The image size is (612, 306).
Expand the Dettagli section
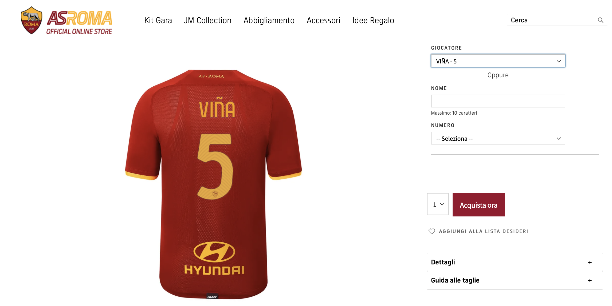[x=515, y=262]
